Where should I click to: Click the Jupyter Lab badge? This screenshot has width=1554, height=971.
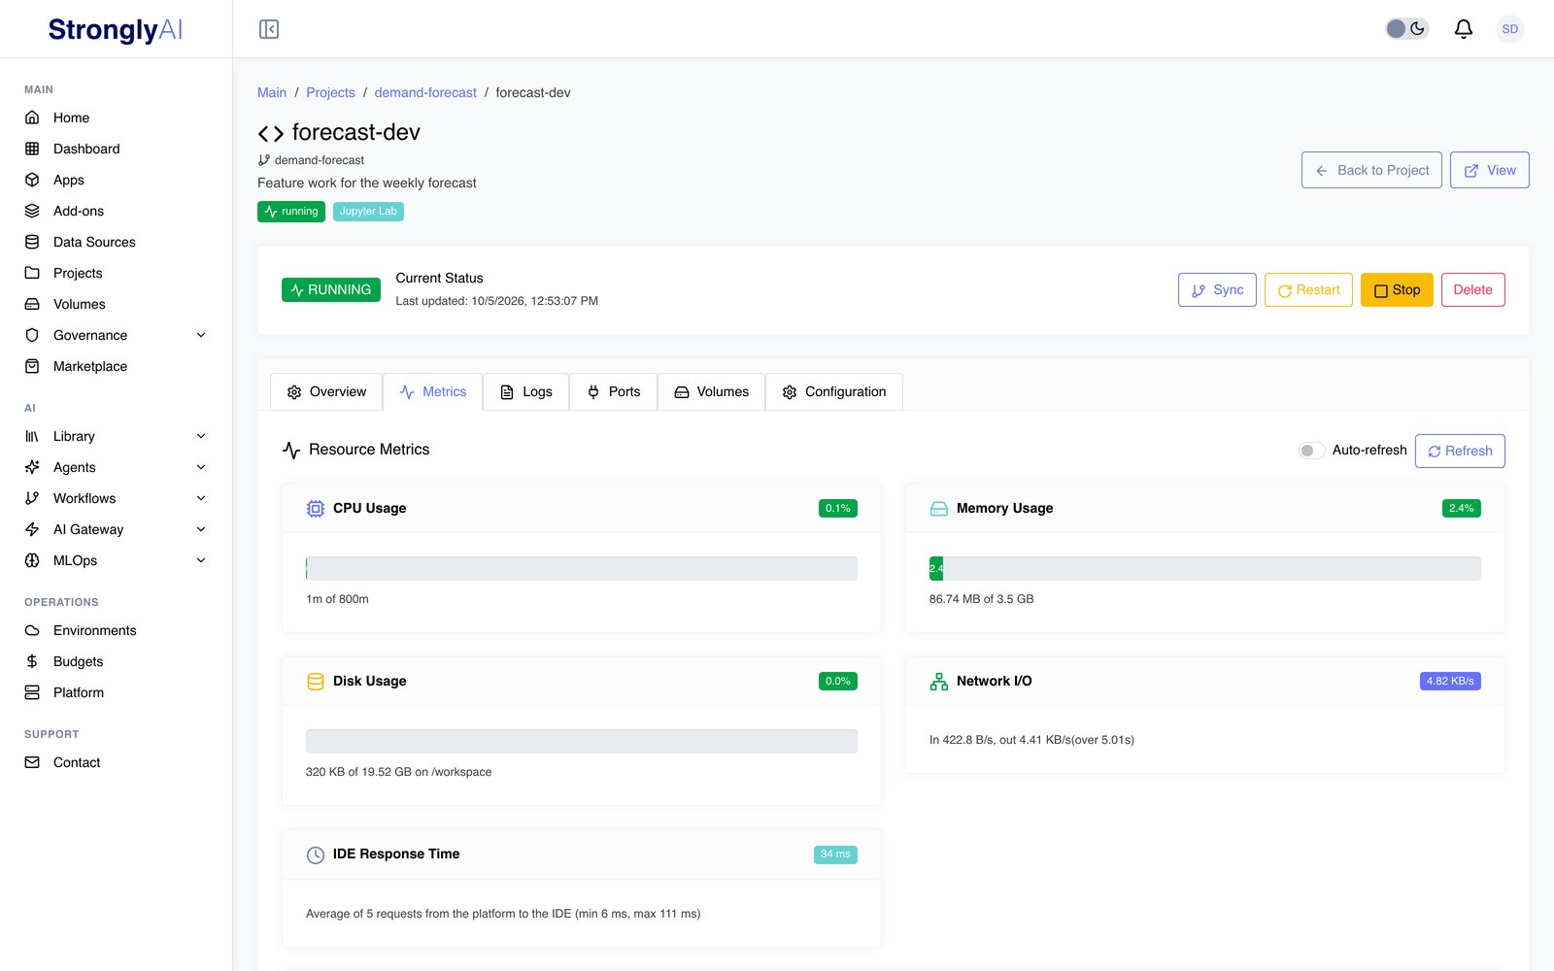tap(368, 212)
